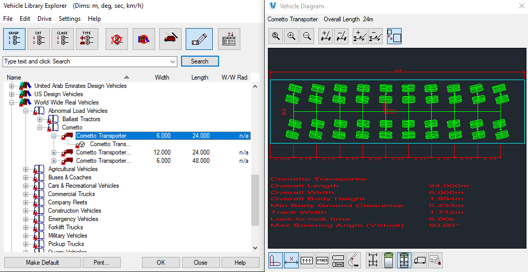Image resolution: width=528 pixels, height=272 pixels.
Task: Expand the Ballast Tractors node
Action: click(40, 119)
